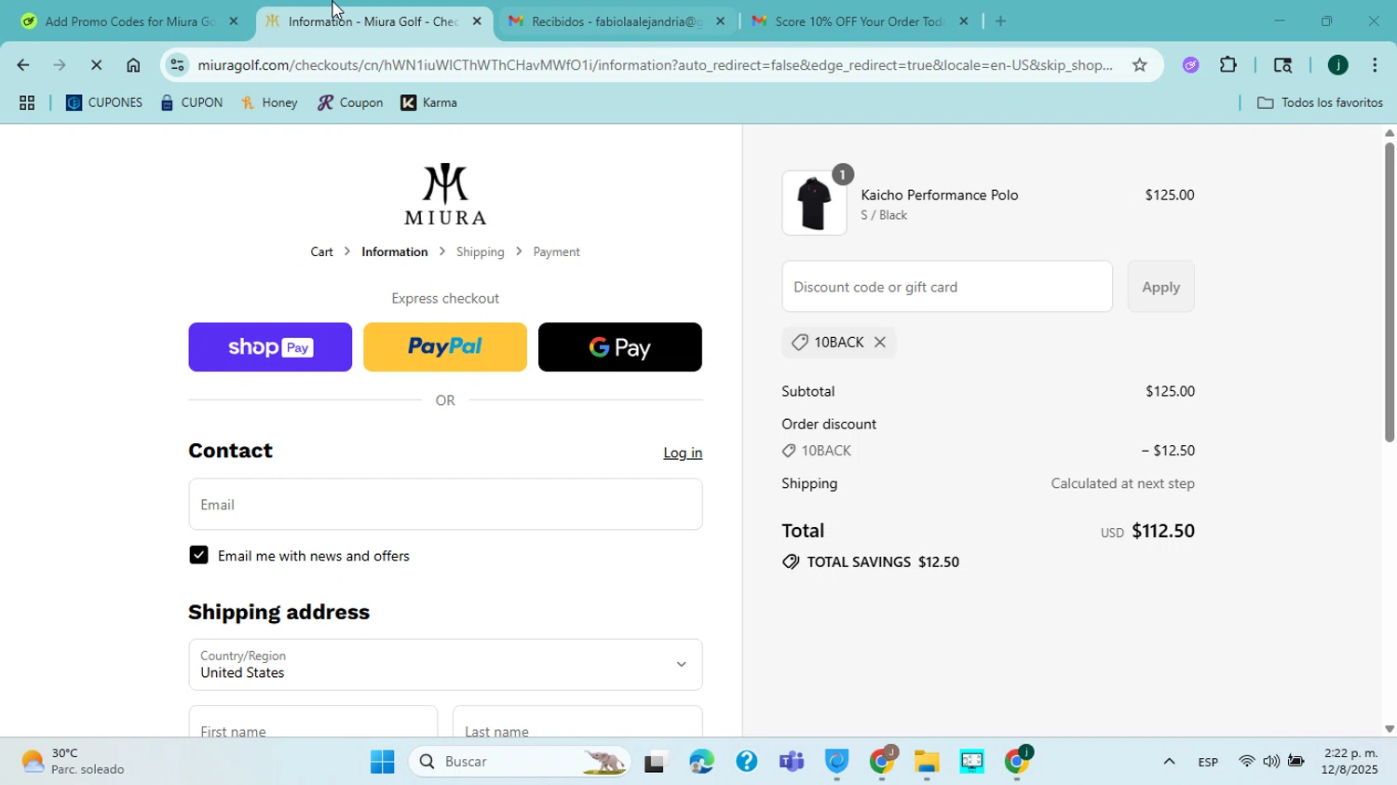Open the Get Help taskbar icon
The image size is (1397, 785).
pyautogui.click(x=747, y=762)
